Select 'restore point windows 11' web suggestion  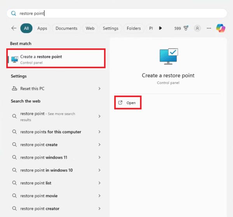[56, 157]
